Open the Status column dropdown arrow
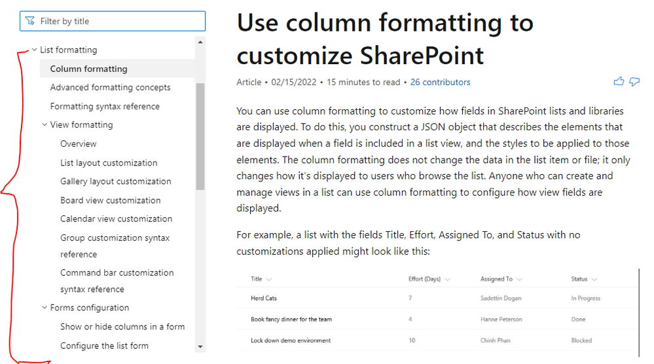Viewport: 654px width, 364px height. click(594, 280)
